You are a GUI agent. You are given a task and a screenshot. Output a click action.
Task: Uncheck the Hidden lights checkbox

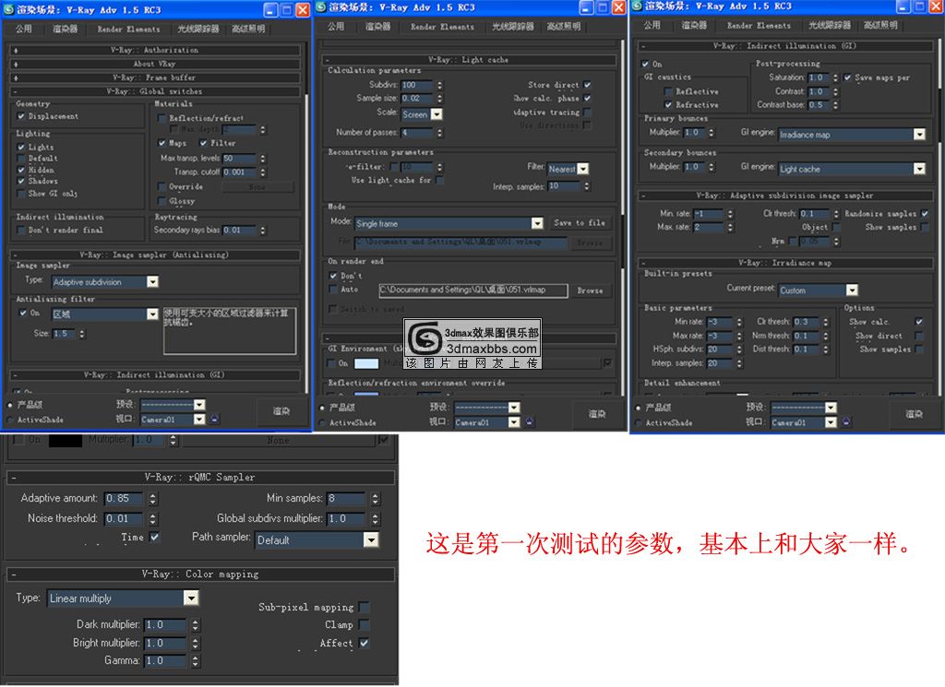(x=22, y=170)
